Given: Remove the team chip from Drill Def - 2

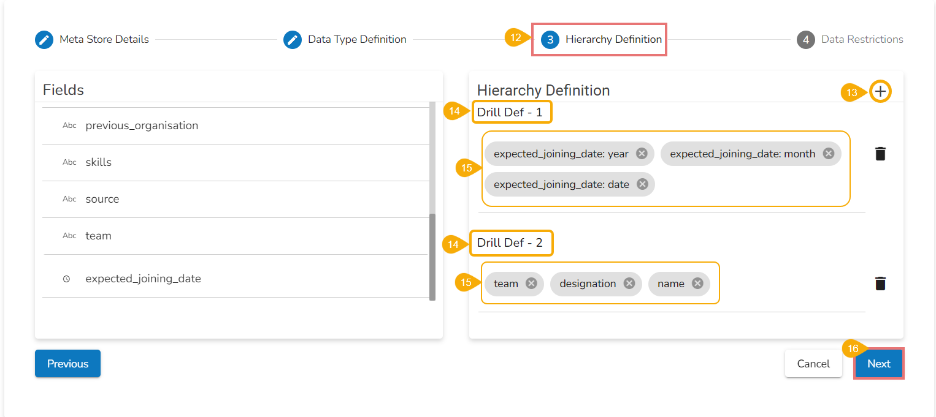Looking at the screenshot, I should pyautogui.click(x=531, y=284).
